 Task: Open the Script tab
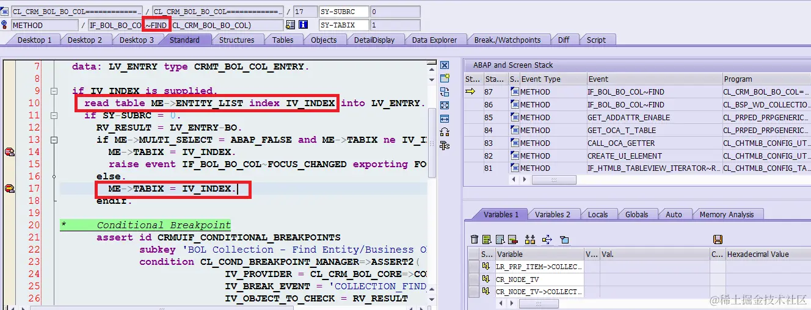point(596,40)
